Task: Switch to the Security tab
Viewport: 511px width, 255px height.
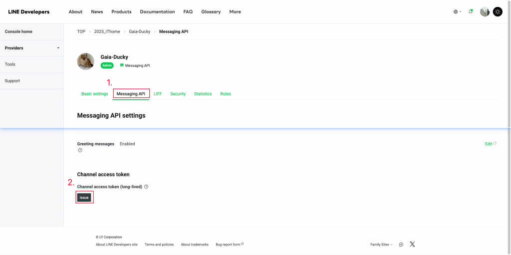Action: pos(178,94)
